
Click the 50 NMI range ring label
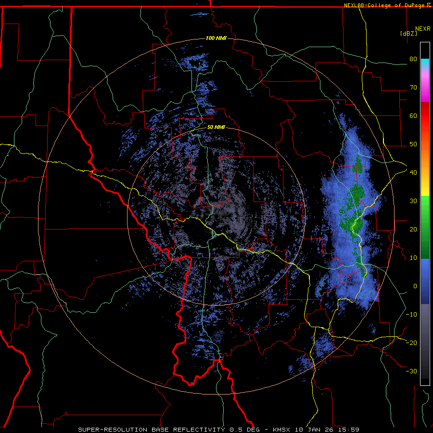pyautogui.click(x=216, y=127)
